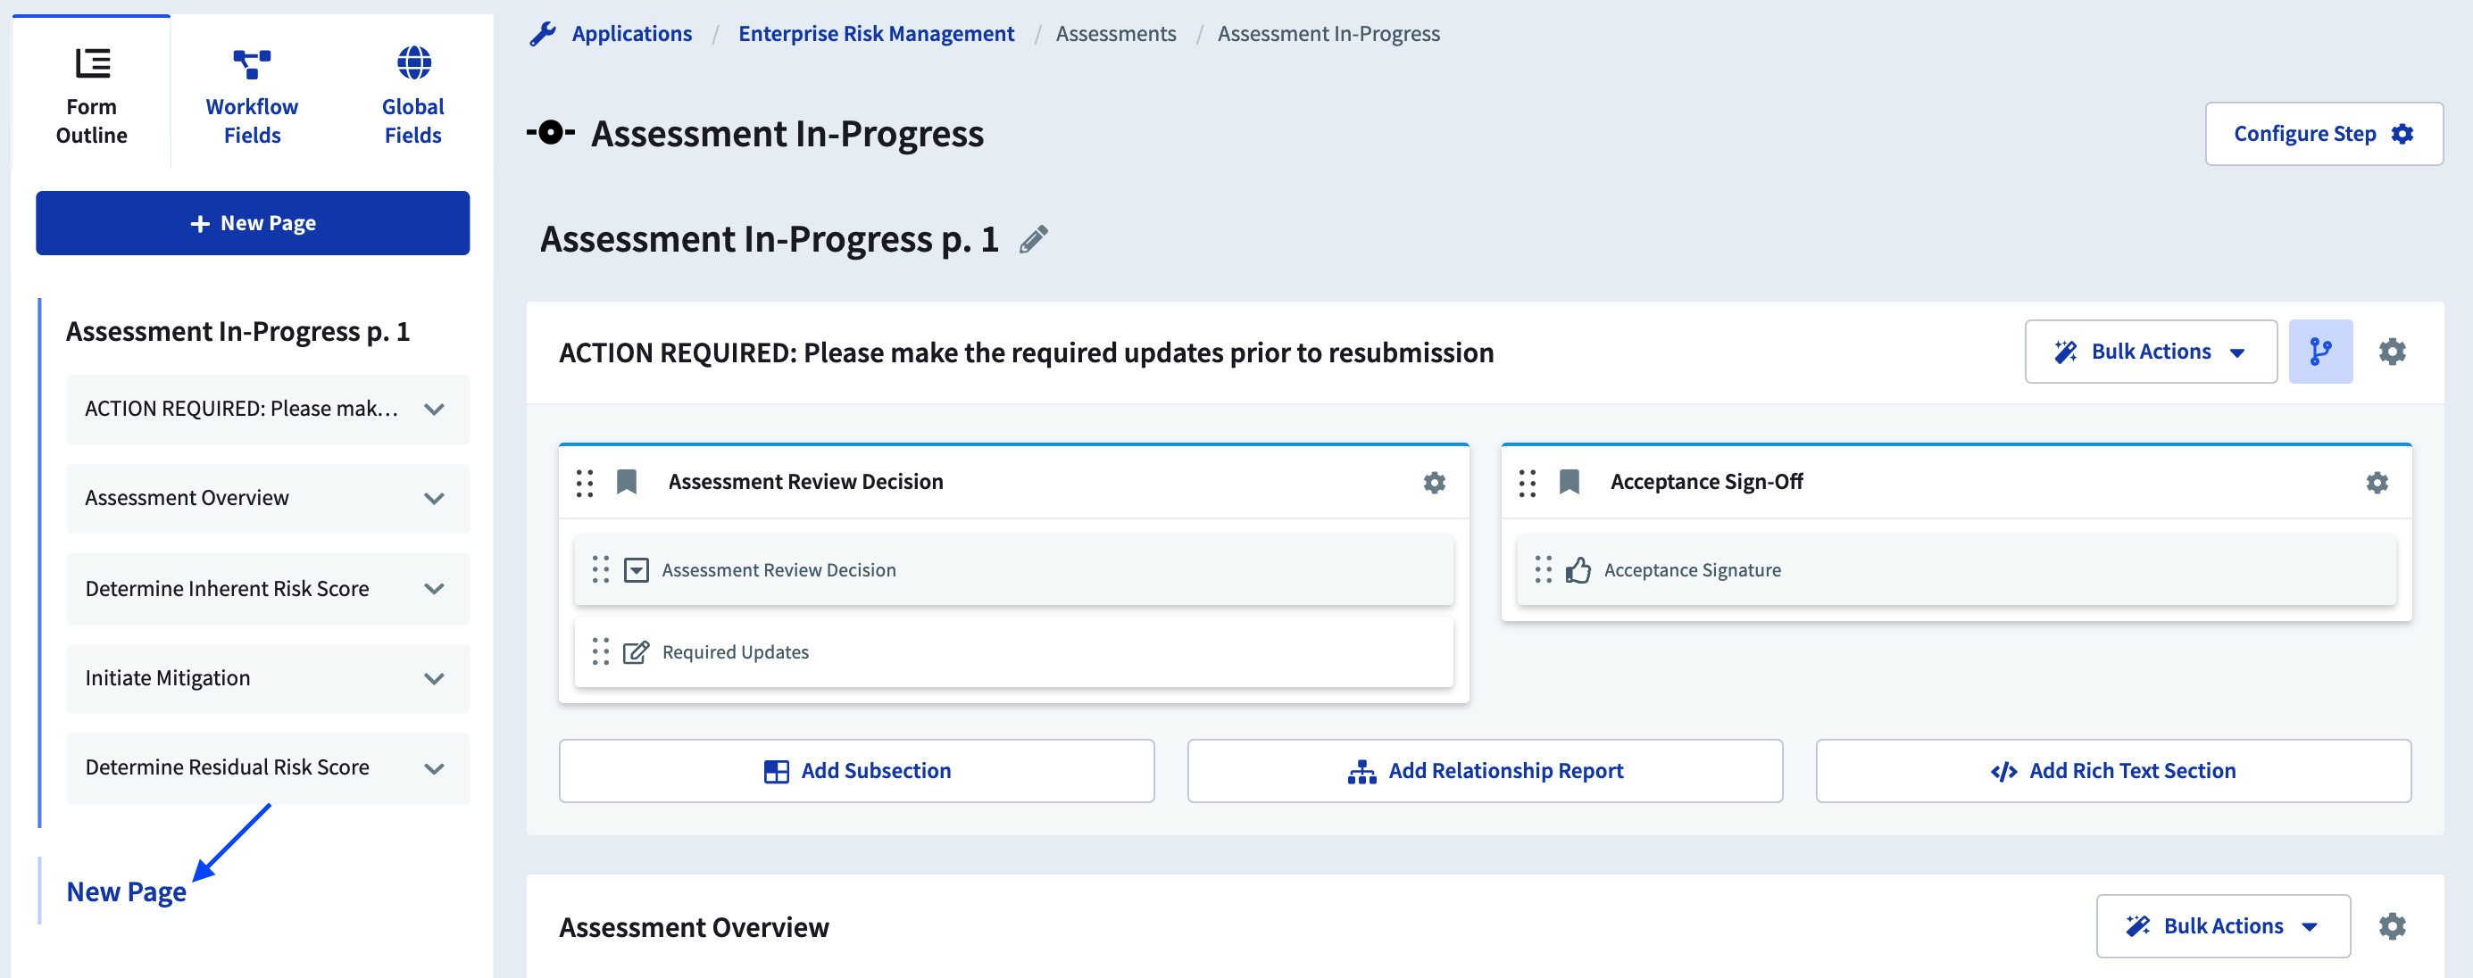Screen dimensions: 2473x978
Task: Click Assessments breadcrumb text
Action: coord(1116,34)
